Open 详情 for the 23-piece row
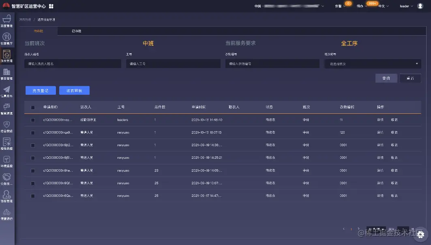Screen dimensions: 431x245 380,170
